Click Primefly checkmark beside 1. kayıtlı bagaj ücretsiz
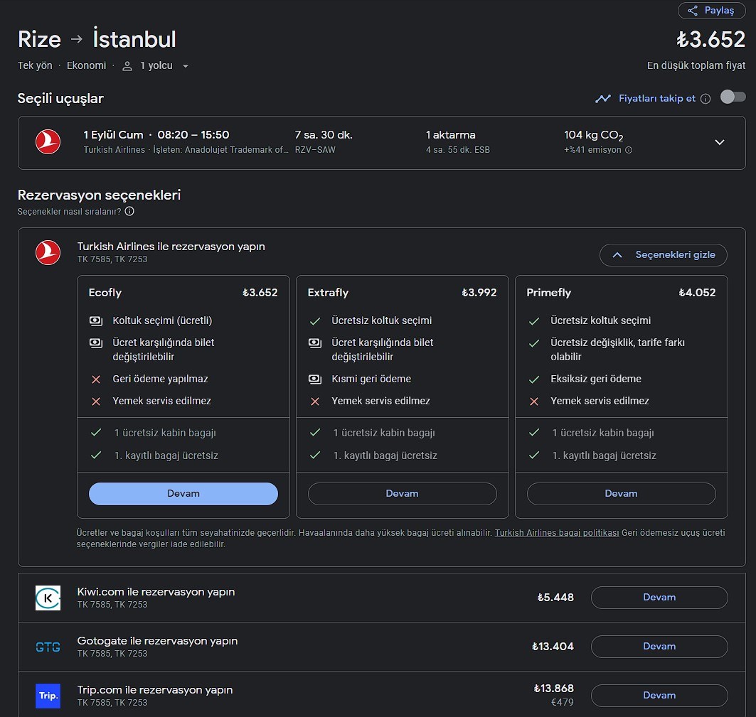Viewport: 756px width, 717px height. tap(533, 455)
